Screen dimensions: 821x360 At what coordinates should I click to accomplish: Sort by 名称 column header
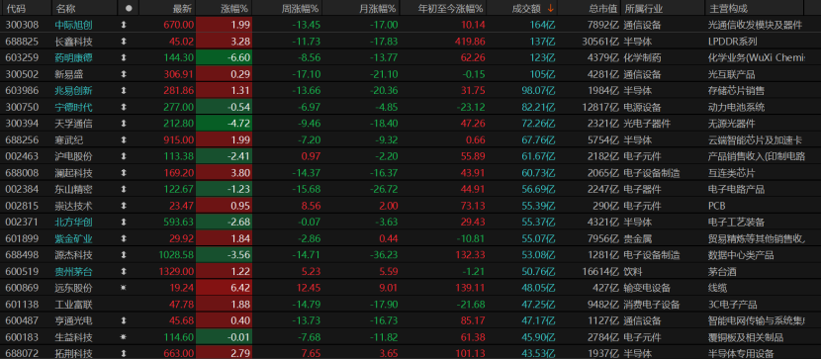click(x=65, y=8)
